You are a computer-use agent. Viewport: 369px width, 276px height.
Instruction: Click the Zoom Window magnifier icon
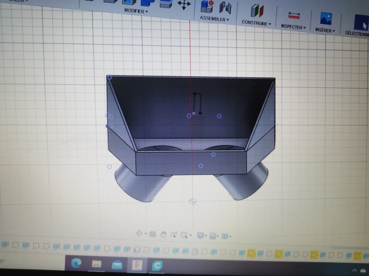tap(184, 235)
